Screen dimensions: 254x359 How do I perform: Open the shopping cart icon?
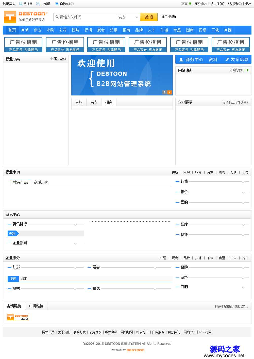click(57, 4)
